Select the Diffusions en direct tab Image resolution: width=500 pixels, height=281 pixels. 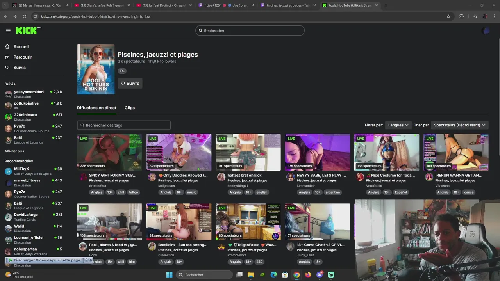point(96,108)
